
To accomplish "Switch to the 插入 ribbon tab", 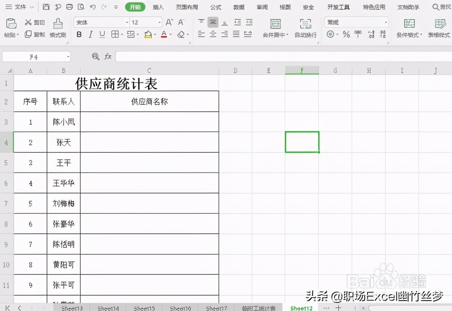I will 158,7.
